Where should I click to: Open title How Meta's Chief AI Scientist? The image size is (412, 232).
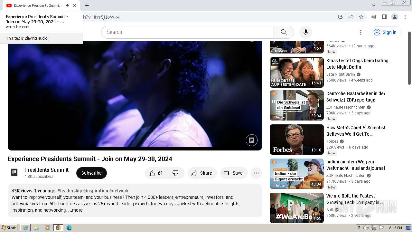pos(356,131)
